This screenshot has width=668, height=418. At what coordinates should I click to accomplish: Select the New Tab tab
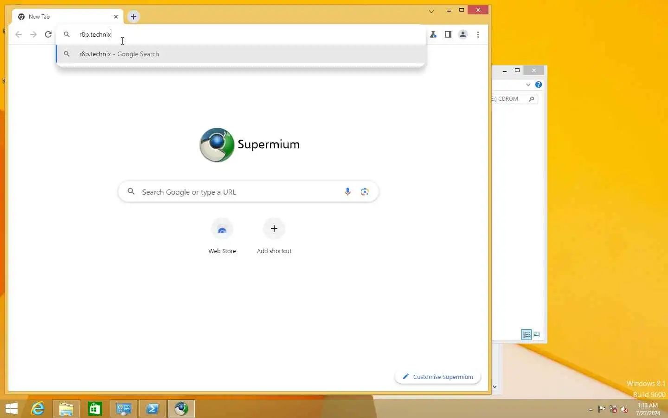pos(68,17)
